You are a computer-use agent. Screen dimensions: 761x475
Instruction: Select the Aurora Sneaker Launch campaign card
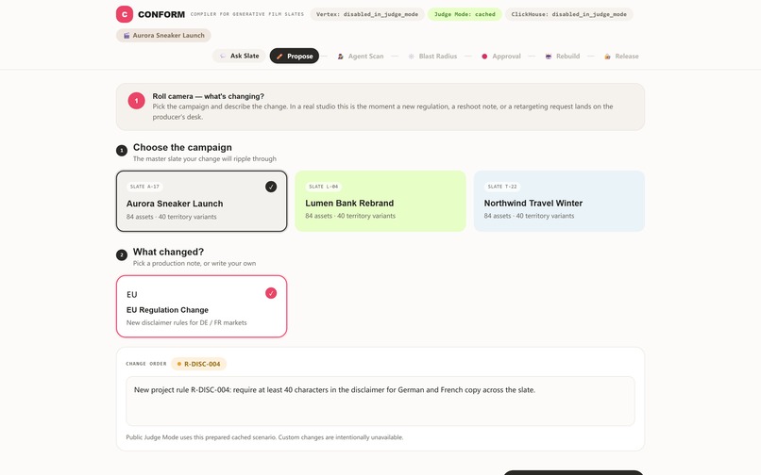point(201,201)
